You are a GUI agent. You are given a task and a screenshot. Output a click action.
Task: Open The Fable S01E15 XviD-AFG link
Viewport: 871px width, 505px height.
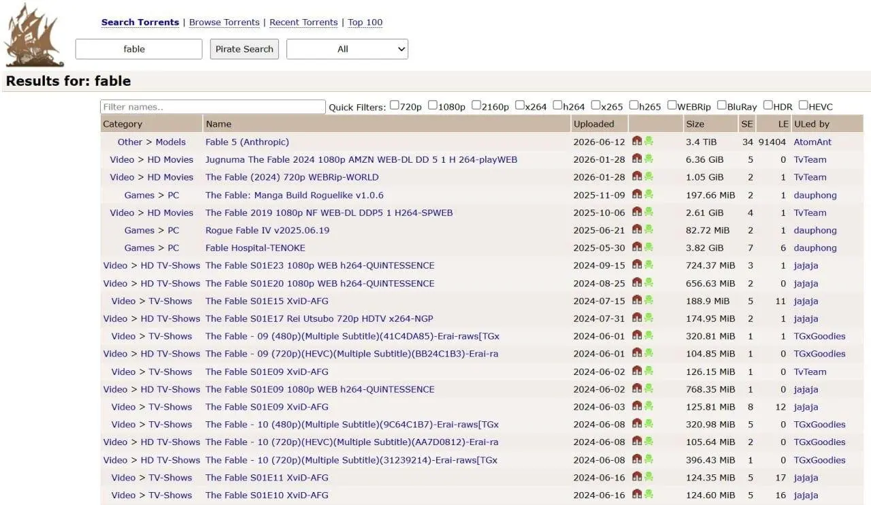point(267,301)
